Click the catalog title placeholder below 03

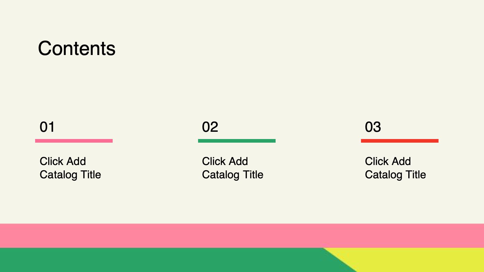click(396, 168)
